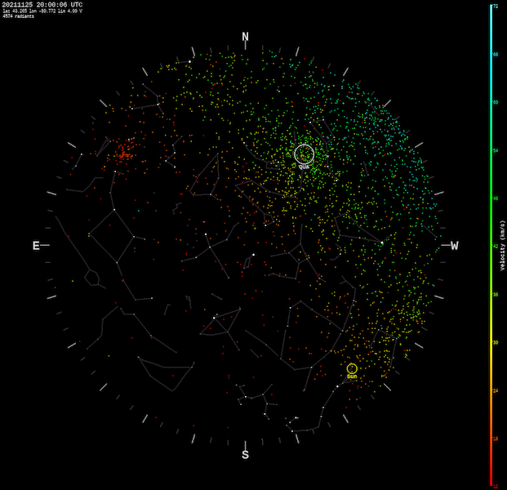
Task: Click cyan top section of velocity colorbar
Action: 491,33
